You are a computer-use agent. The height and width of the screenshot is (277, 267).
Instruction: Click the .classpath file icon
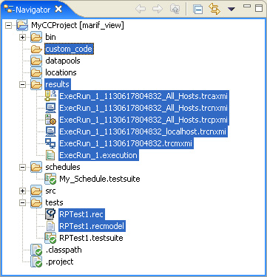(36, 250)
